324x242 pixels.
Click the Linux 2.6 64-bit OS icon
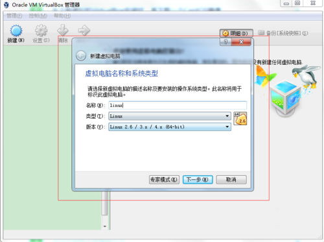click(x=240, y=118)
